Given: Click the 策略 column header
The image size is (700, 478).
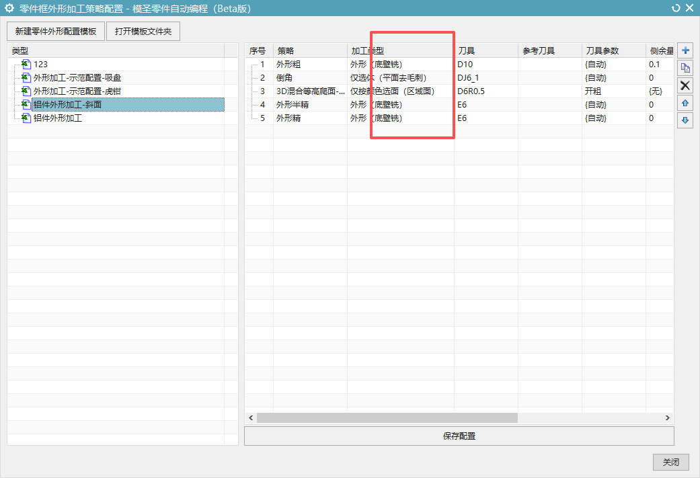Looking at the screenshot, I should click(310, 51).
